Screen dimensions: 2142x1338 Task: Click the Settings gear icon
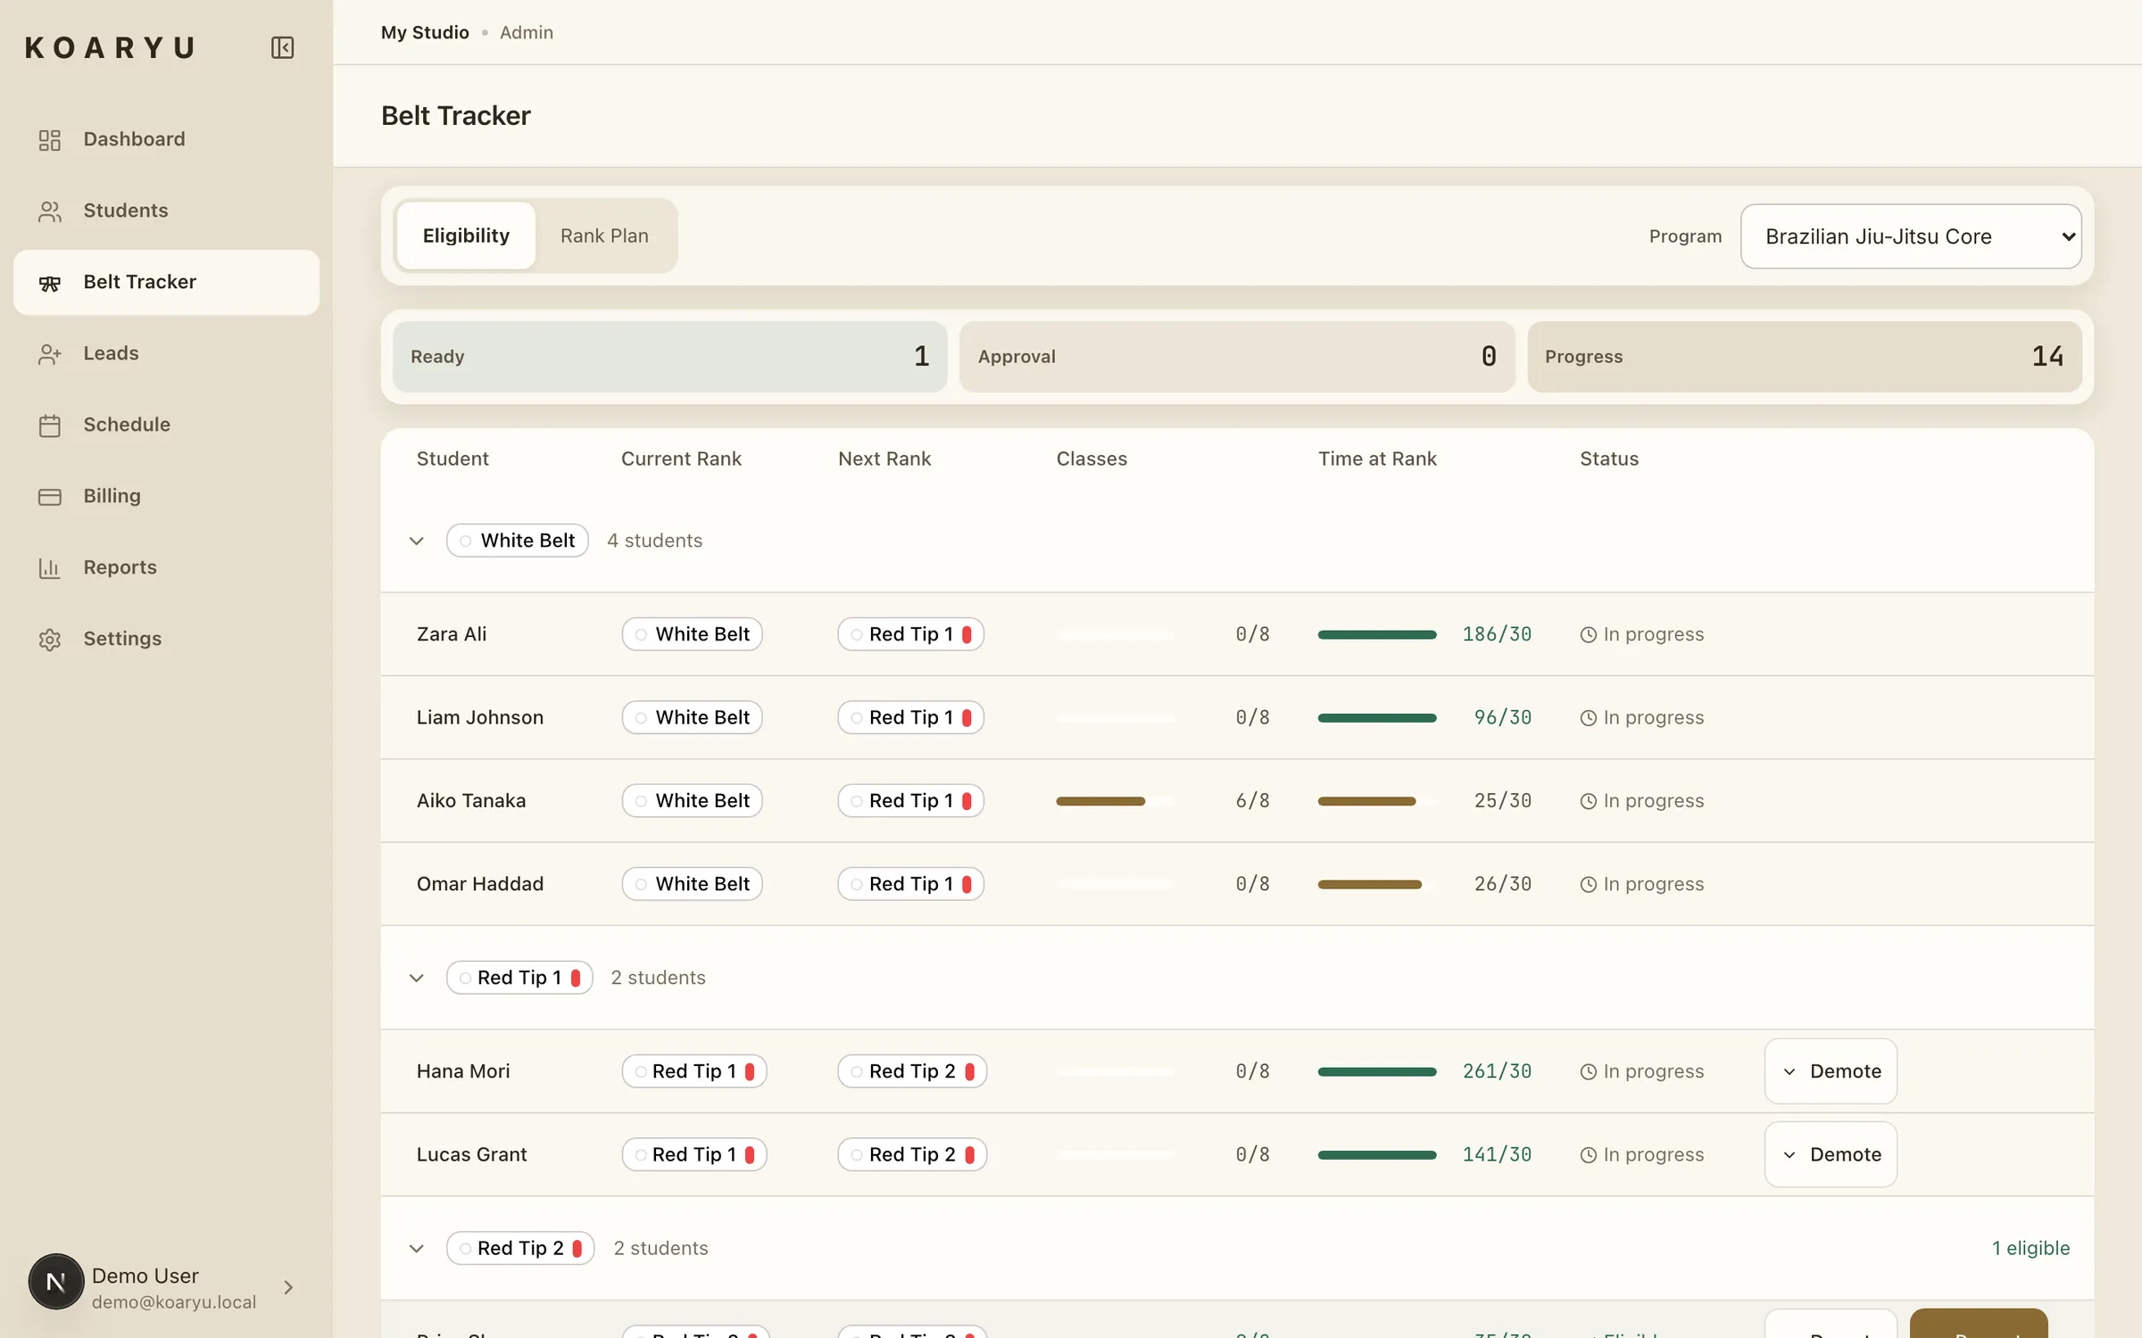click(x=50, y=640)
